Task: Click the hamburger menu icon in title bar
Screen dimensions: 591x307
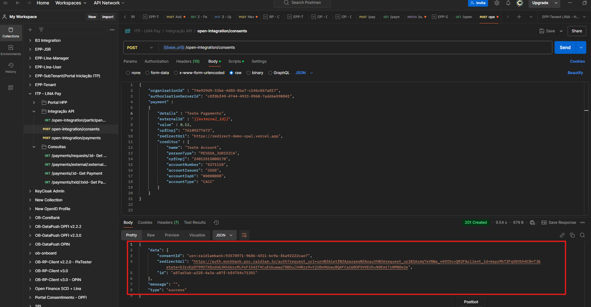Action: point(5,3)
